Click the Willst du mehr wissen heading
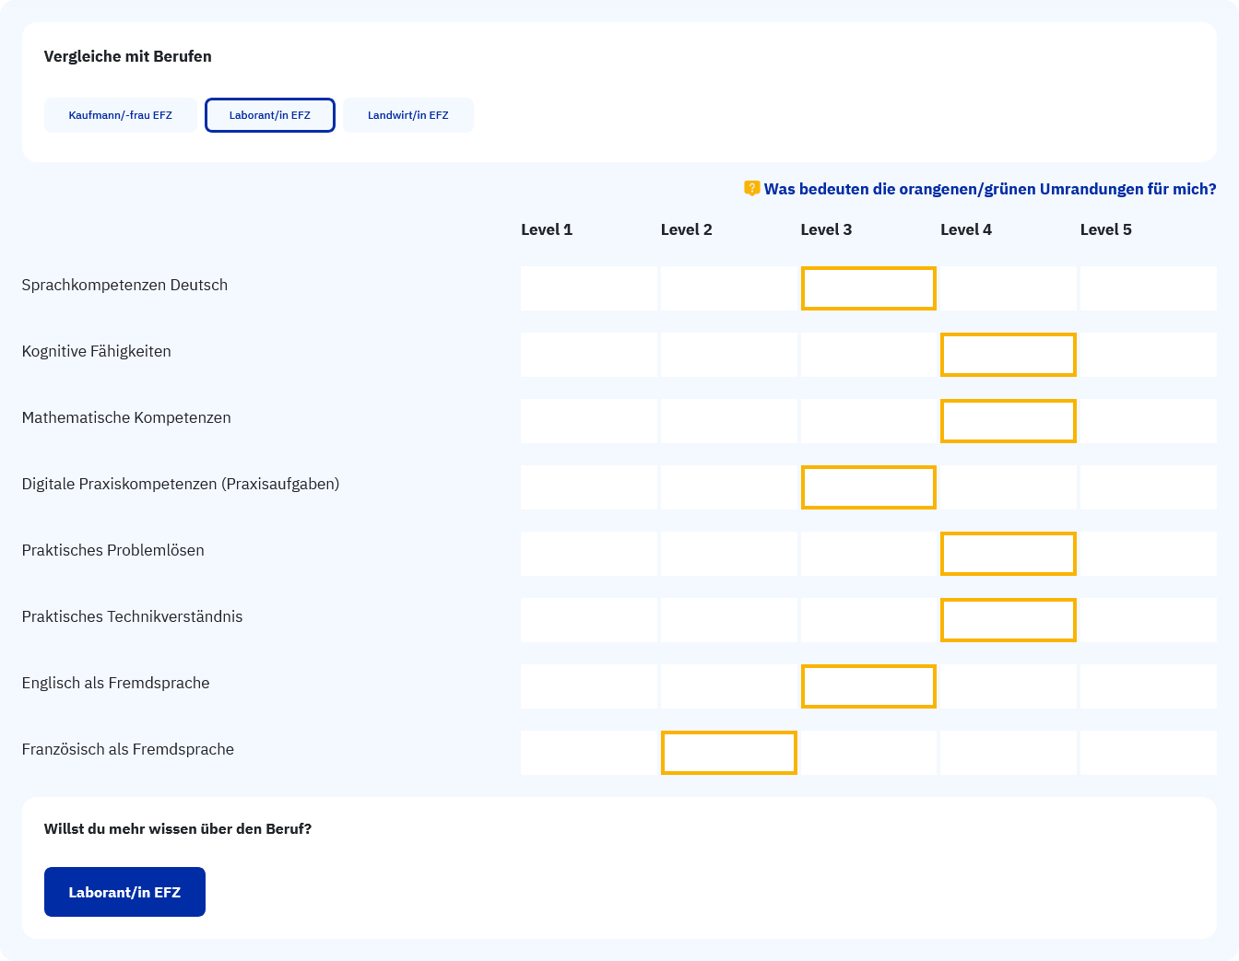 178,828
